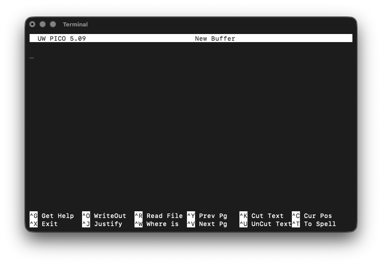Image resolution: width=382 pixels, height=265 pixels.
Task: Click the ^U UnCut Text shortcut
Action: [265, 224]
